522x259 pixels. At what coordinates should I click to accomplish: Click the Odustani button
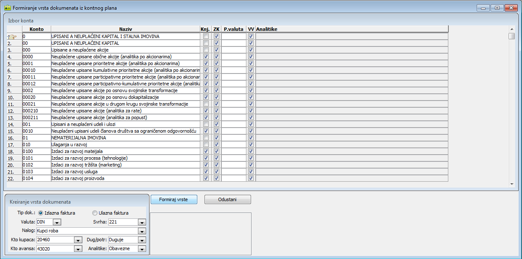click(228, 199)
